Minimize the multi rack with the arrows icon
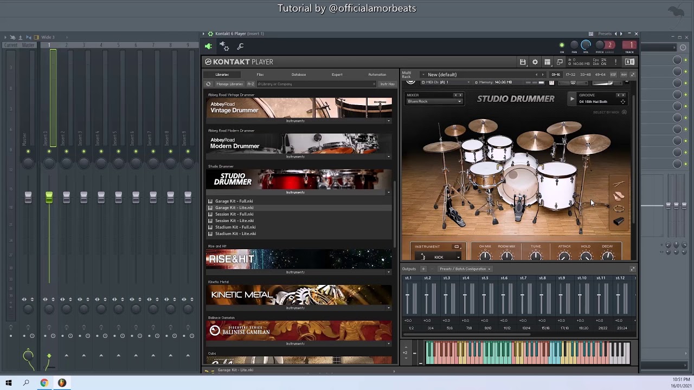The width and height of the screenshot is (694, 390). 632,74
